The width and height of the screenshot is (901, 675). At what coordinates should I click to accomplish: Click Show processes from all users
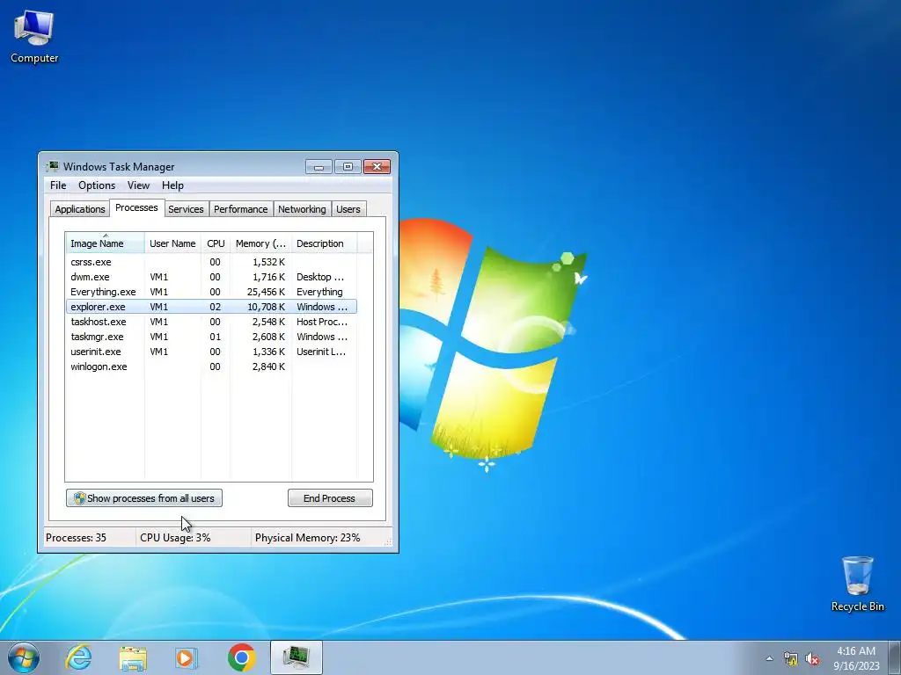144,498
